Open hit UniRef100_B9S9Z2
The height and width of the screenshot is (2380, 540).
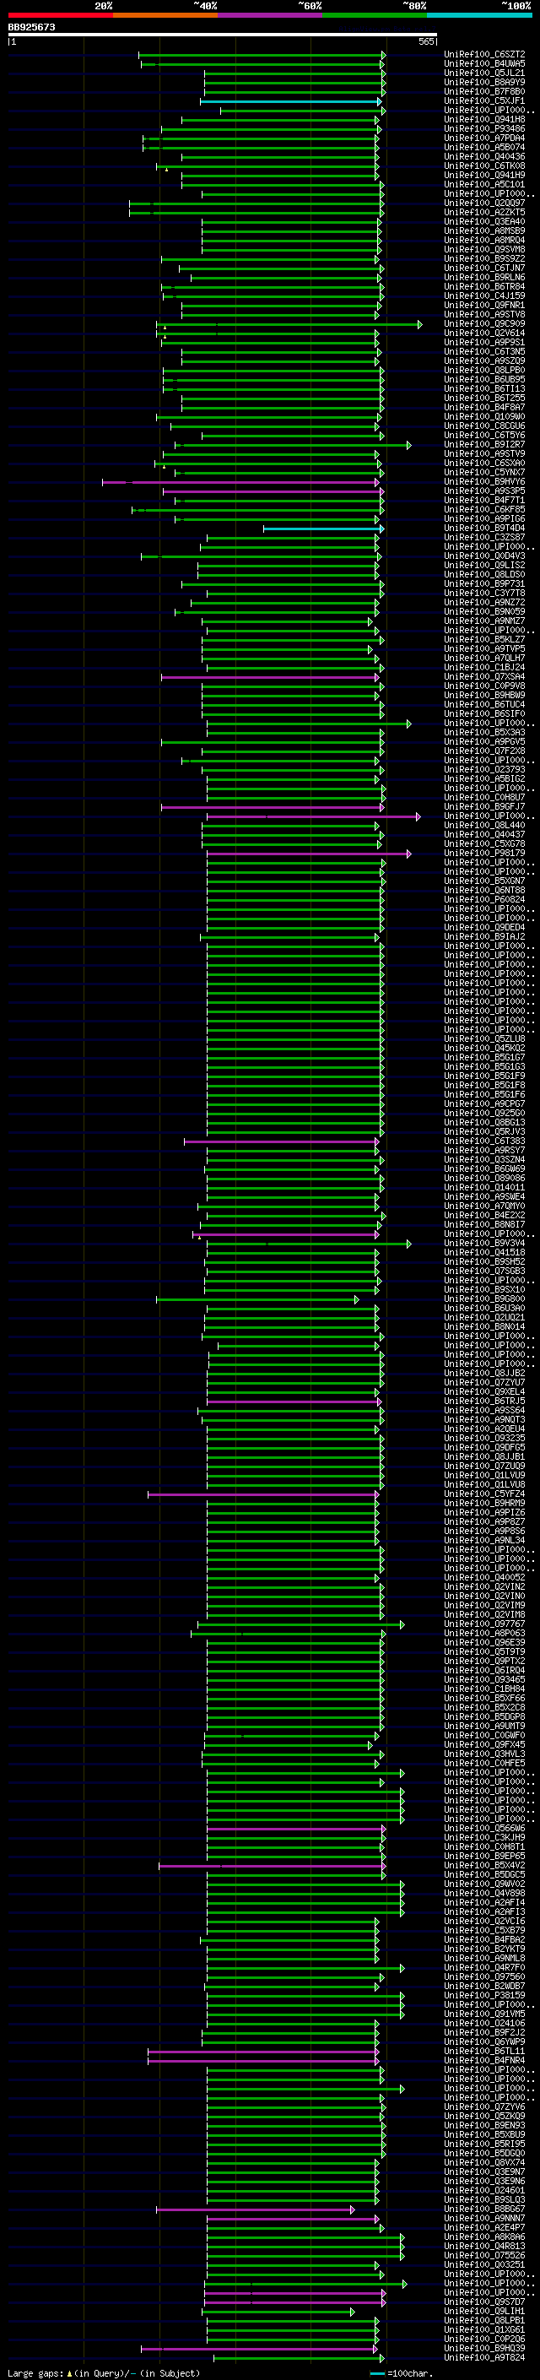(483, 258)
